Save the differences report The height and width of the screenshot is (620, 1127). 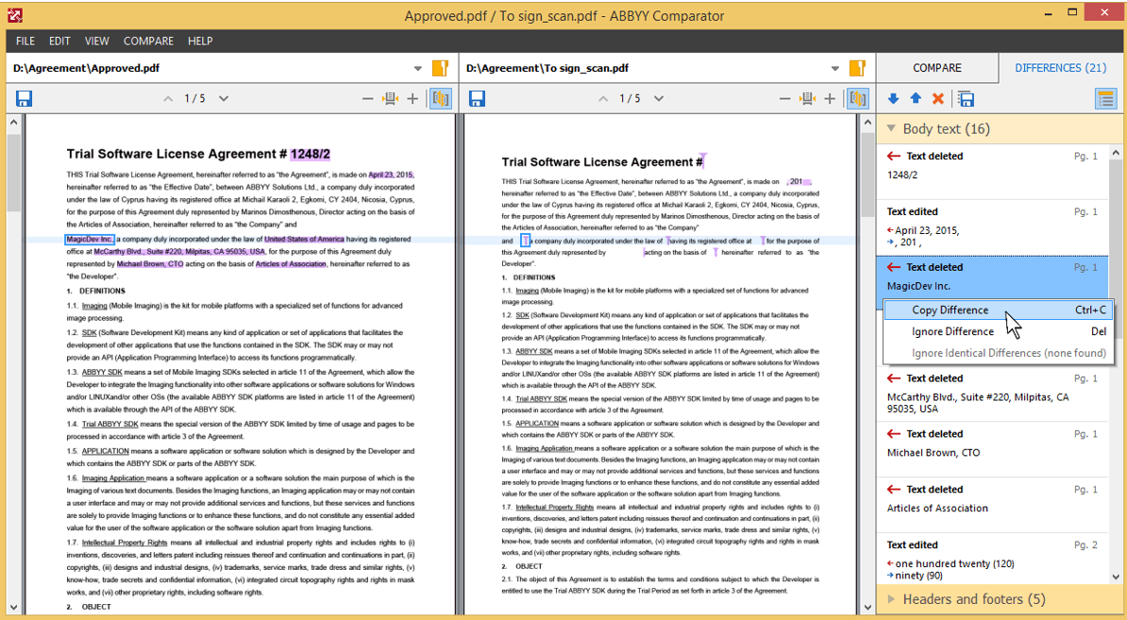point(966,99)
